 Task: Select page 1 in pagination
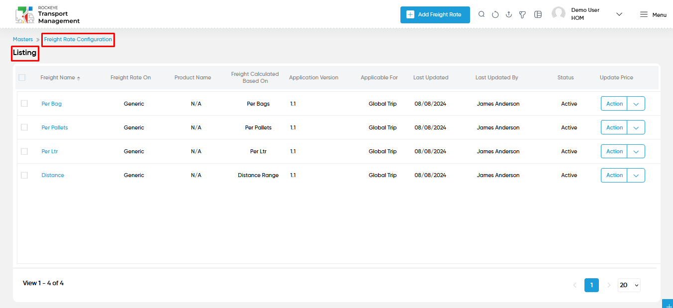pos(591,285)
